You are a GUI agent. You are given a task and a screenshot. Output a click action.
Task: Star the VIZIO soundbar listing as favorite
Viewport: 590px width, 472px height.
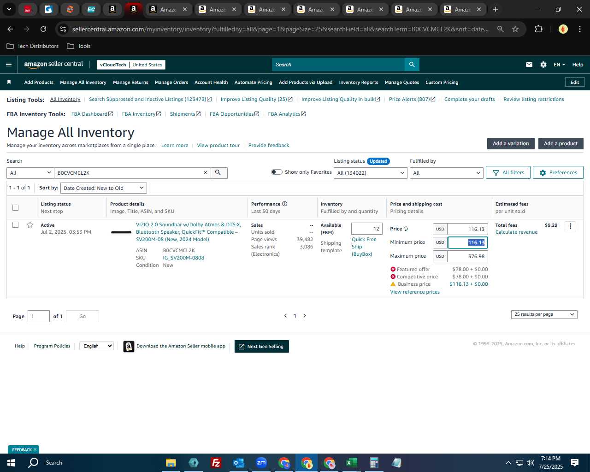point(30,225)
